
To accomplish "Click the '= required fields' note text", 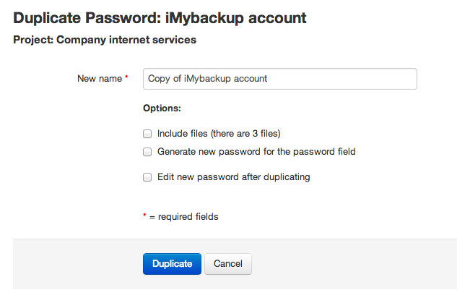I will [x=184, y=217].
